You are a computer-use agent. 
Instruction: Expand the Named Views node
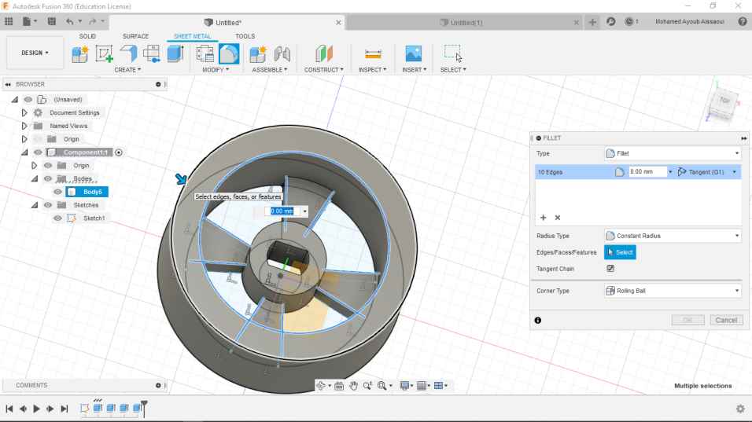click(x=24, y=126)
